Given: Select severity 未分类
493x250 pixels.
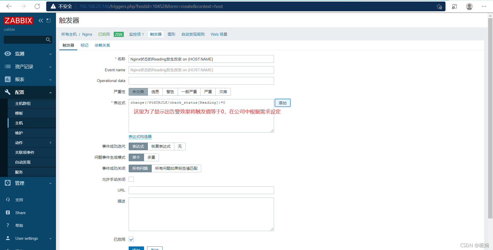Looking at the screenshot, I should point(138,92).
